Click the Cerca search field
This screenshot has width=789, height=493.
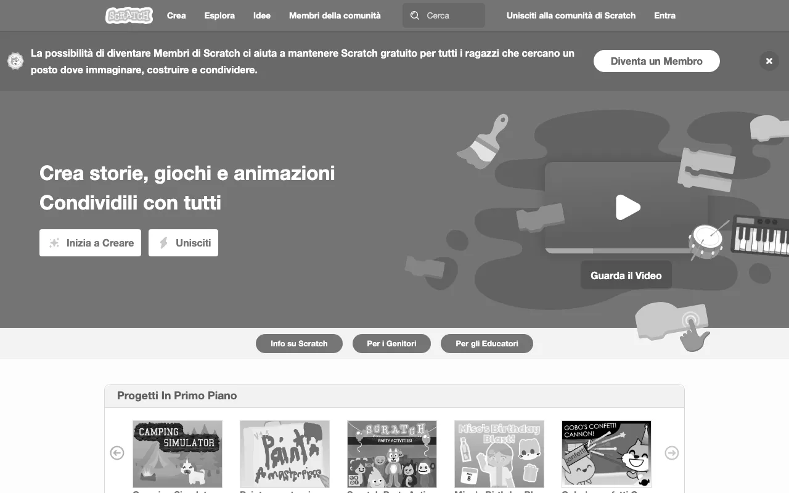point(444,15)
